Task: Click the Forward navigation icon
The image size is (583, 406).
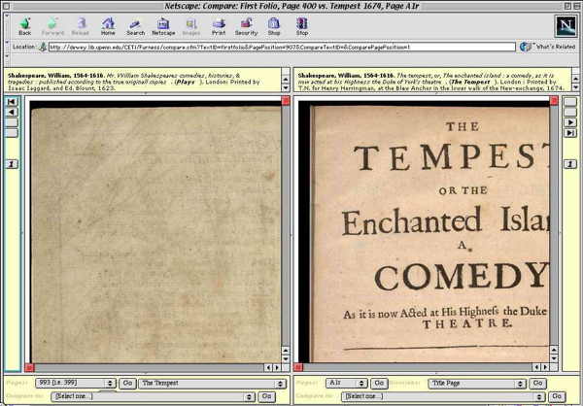Action: point(52,26)
